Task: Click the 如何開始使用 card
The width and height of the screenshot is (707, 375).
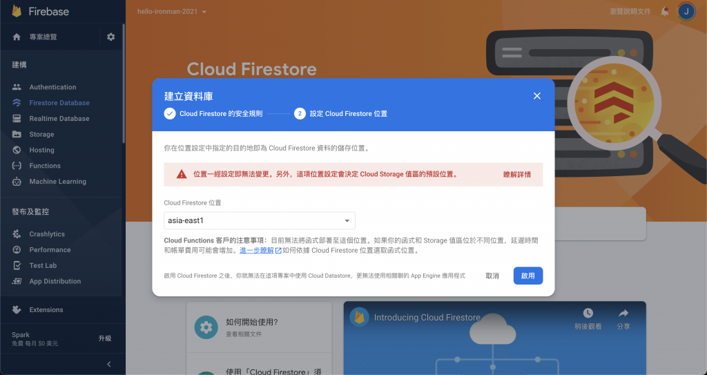Action: tap(260, 327)
